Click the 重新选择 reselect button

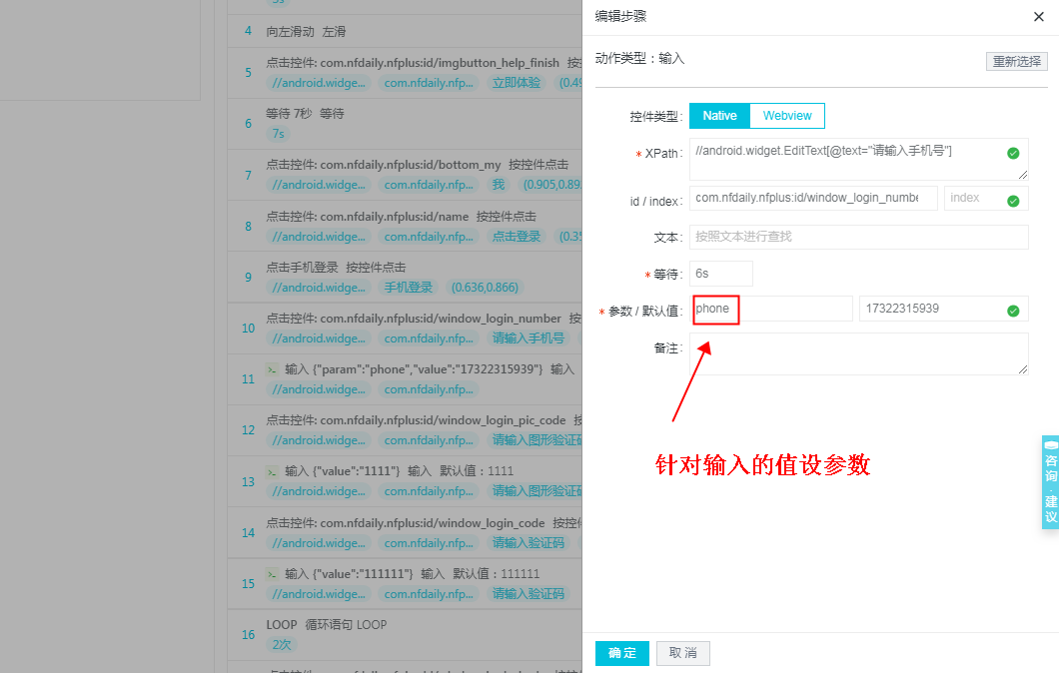coord(1016,62)
